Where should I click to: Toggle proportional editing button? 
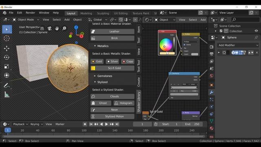[135, 20]
